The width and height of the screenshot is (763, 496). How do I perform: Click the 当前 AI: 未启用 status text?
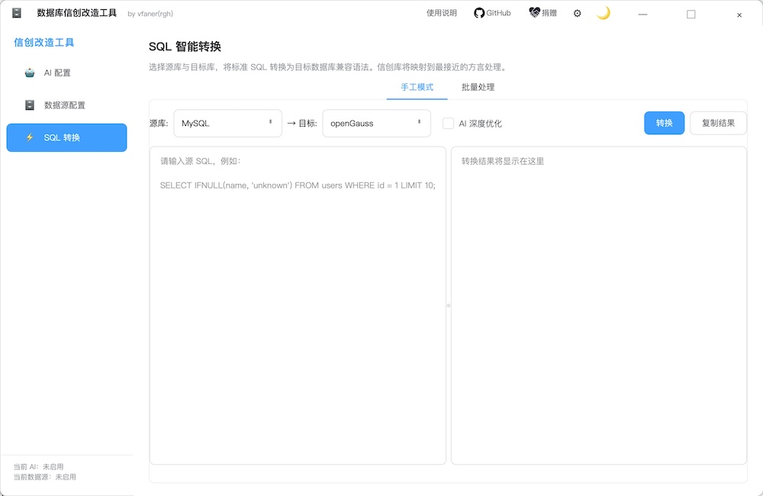[x=38, y=467]
